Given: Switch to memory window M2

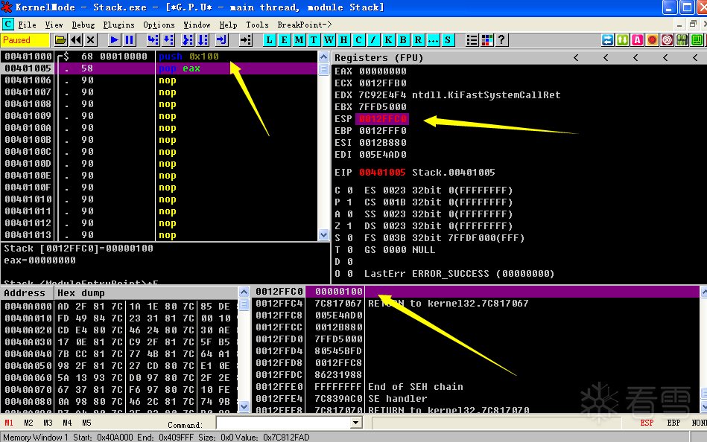Looking at the screenshot, I should click(28, 423).
